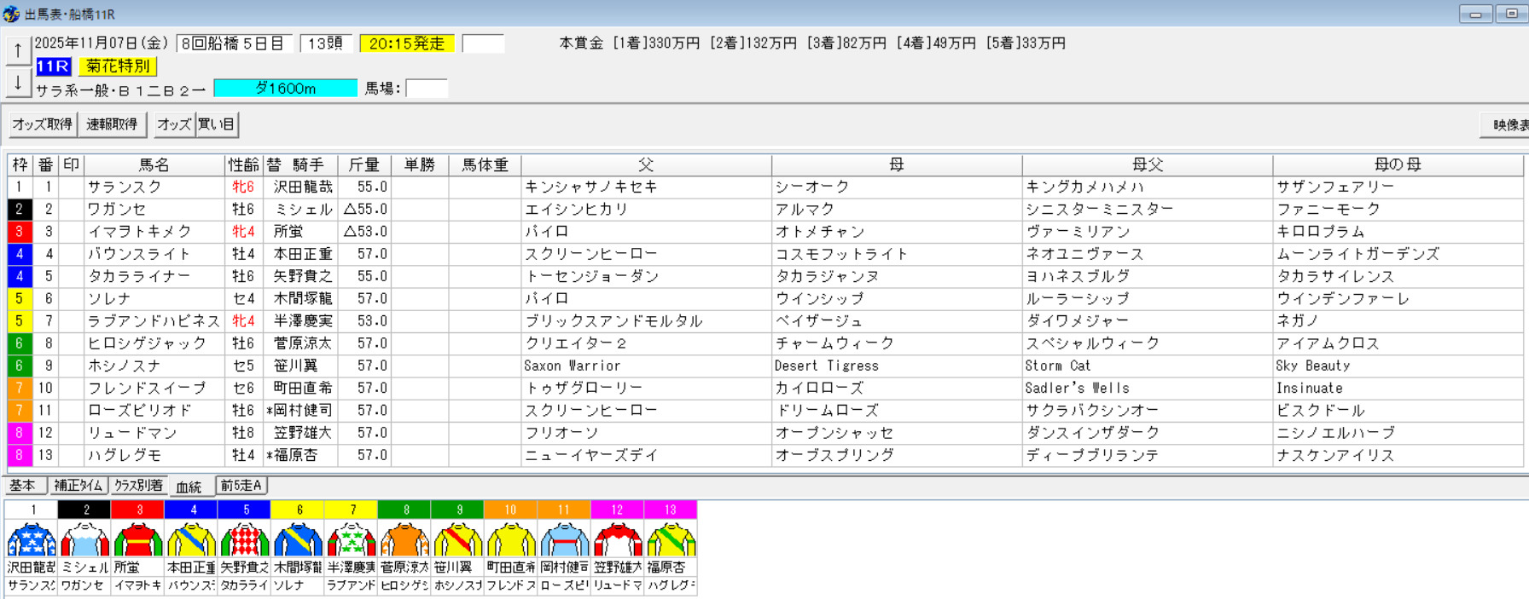Viewport: 1529px width, 599px height.
Task: Select jockey silk icon number 12 笠野雄大
Action: (x=618, y=540)
